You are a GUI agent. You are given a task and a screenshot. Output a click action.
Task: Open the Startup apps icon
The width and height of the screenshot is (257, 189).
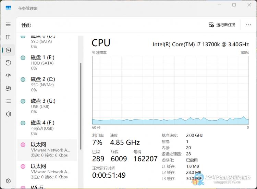click(8, 76)
